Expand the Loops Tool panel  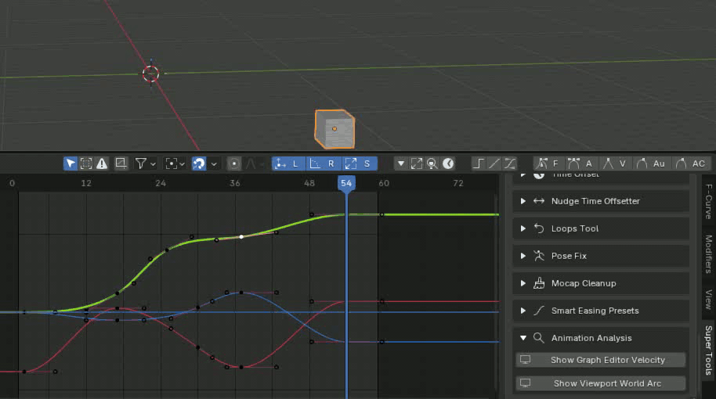523,228
